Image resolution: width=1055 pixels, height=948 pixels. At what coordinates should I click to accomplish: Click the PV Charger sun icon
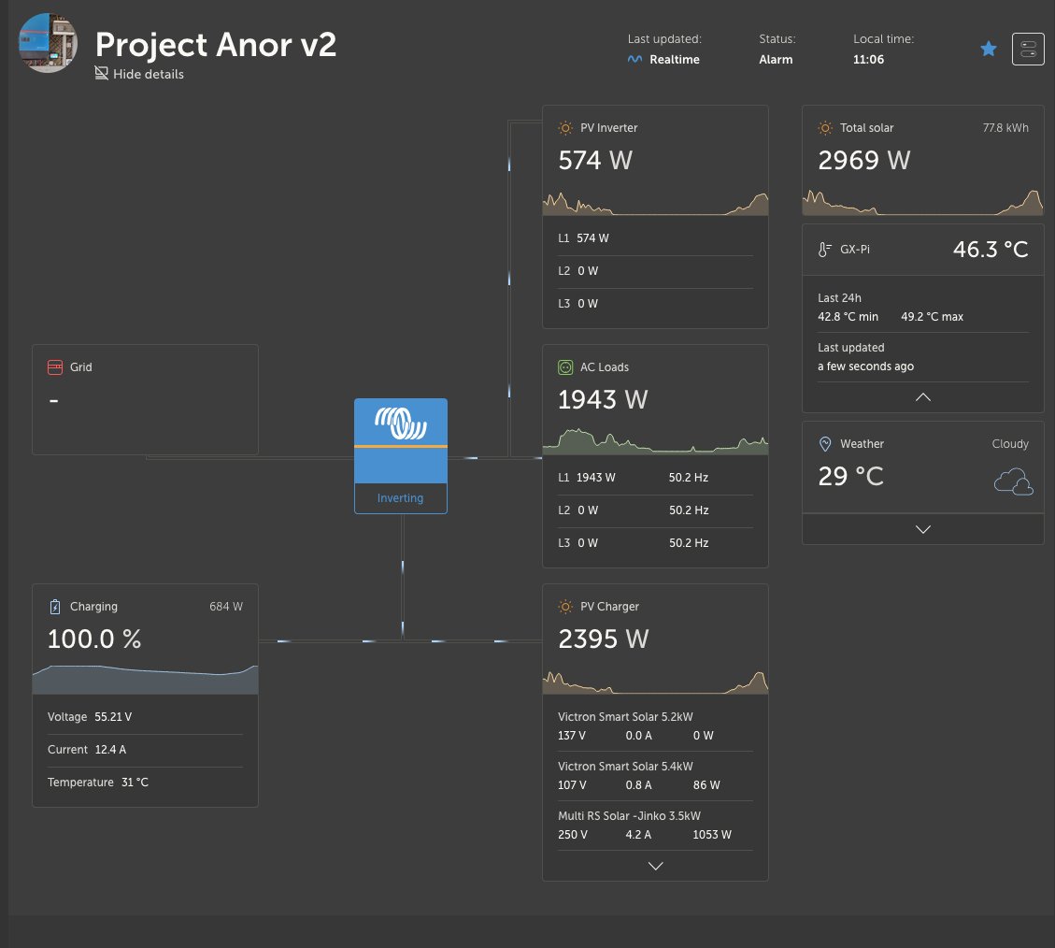tap(566, 607)
